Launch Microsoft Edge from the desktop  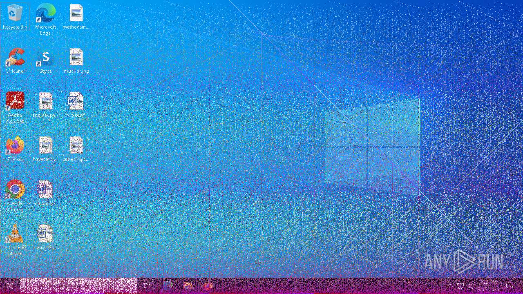coord(45,19)
